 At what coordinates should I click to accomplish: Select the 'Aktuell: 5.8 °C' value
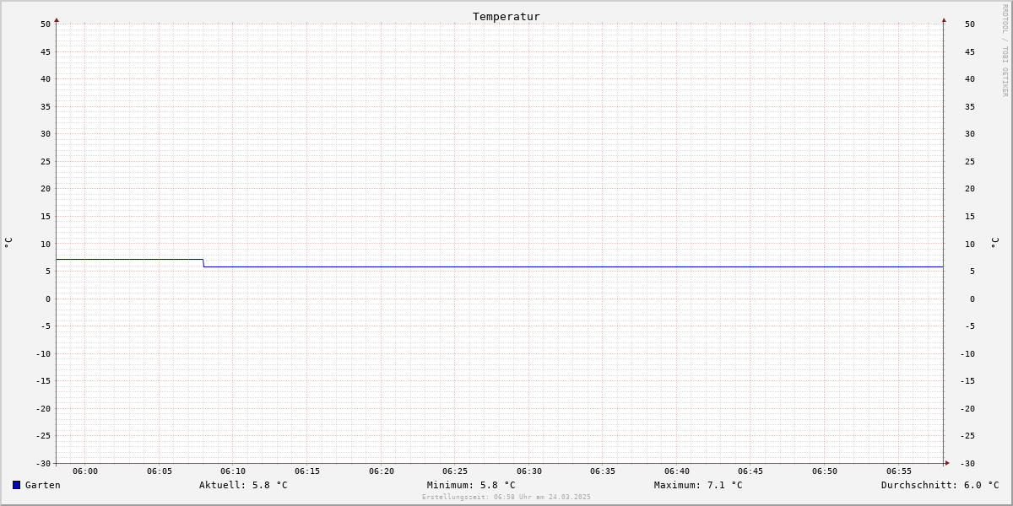pos(243,485)
